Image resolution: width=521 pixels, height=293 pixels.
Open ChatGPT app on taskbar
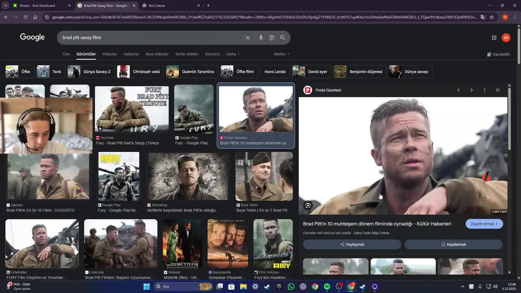[x=303, y=286]
